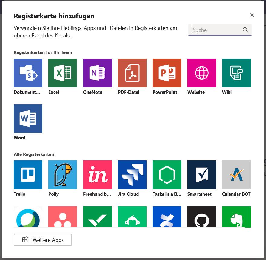Click the Calendar BOT label
Viewport: 266px width, 260px height.
[x=236, y=194]
